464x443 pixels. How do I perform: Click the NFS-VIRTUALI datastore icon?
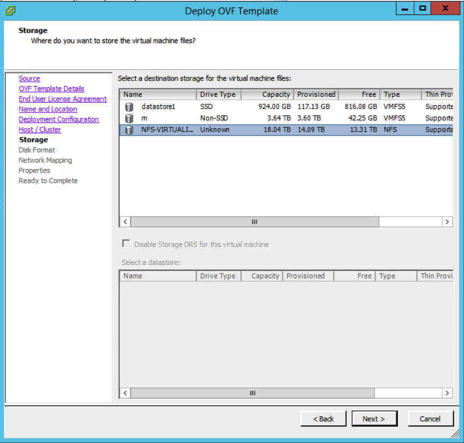click(129, 130)
